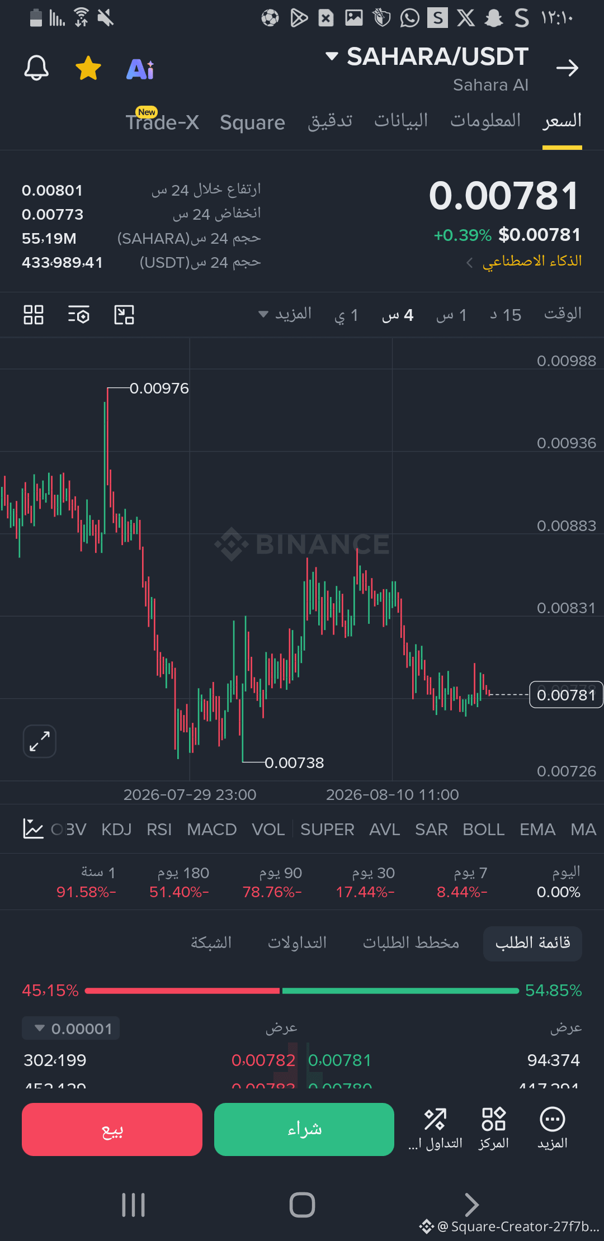The image size is (604, 1241).
Task: Tap Android back chevron
Action: coord(471,1205)
